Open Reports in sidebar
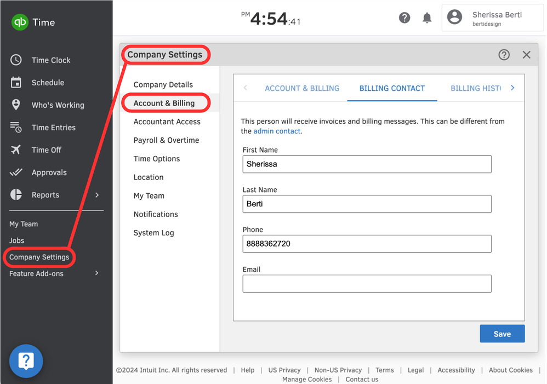Image resolution: width=547 pixels, height=384 pixels. point(45,195)
